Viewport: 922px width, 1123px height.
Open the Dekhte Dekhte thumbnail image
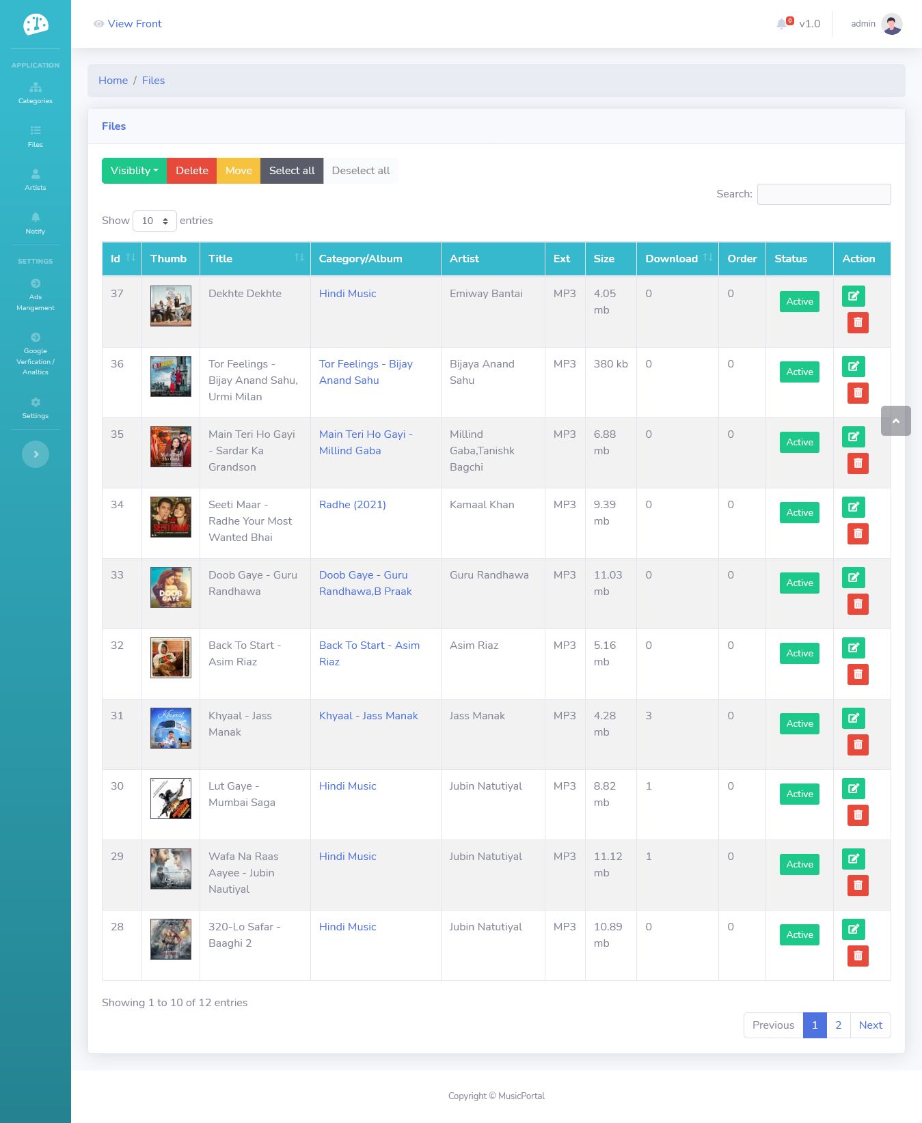pyautogui.click(x=171, y=306)
